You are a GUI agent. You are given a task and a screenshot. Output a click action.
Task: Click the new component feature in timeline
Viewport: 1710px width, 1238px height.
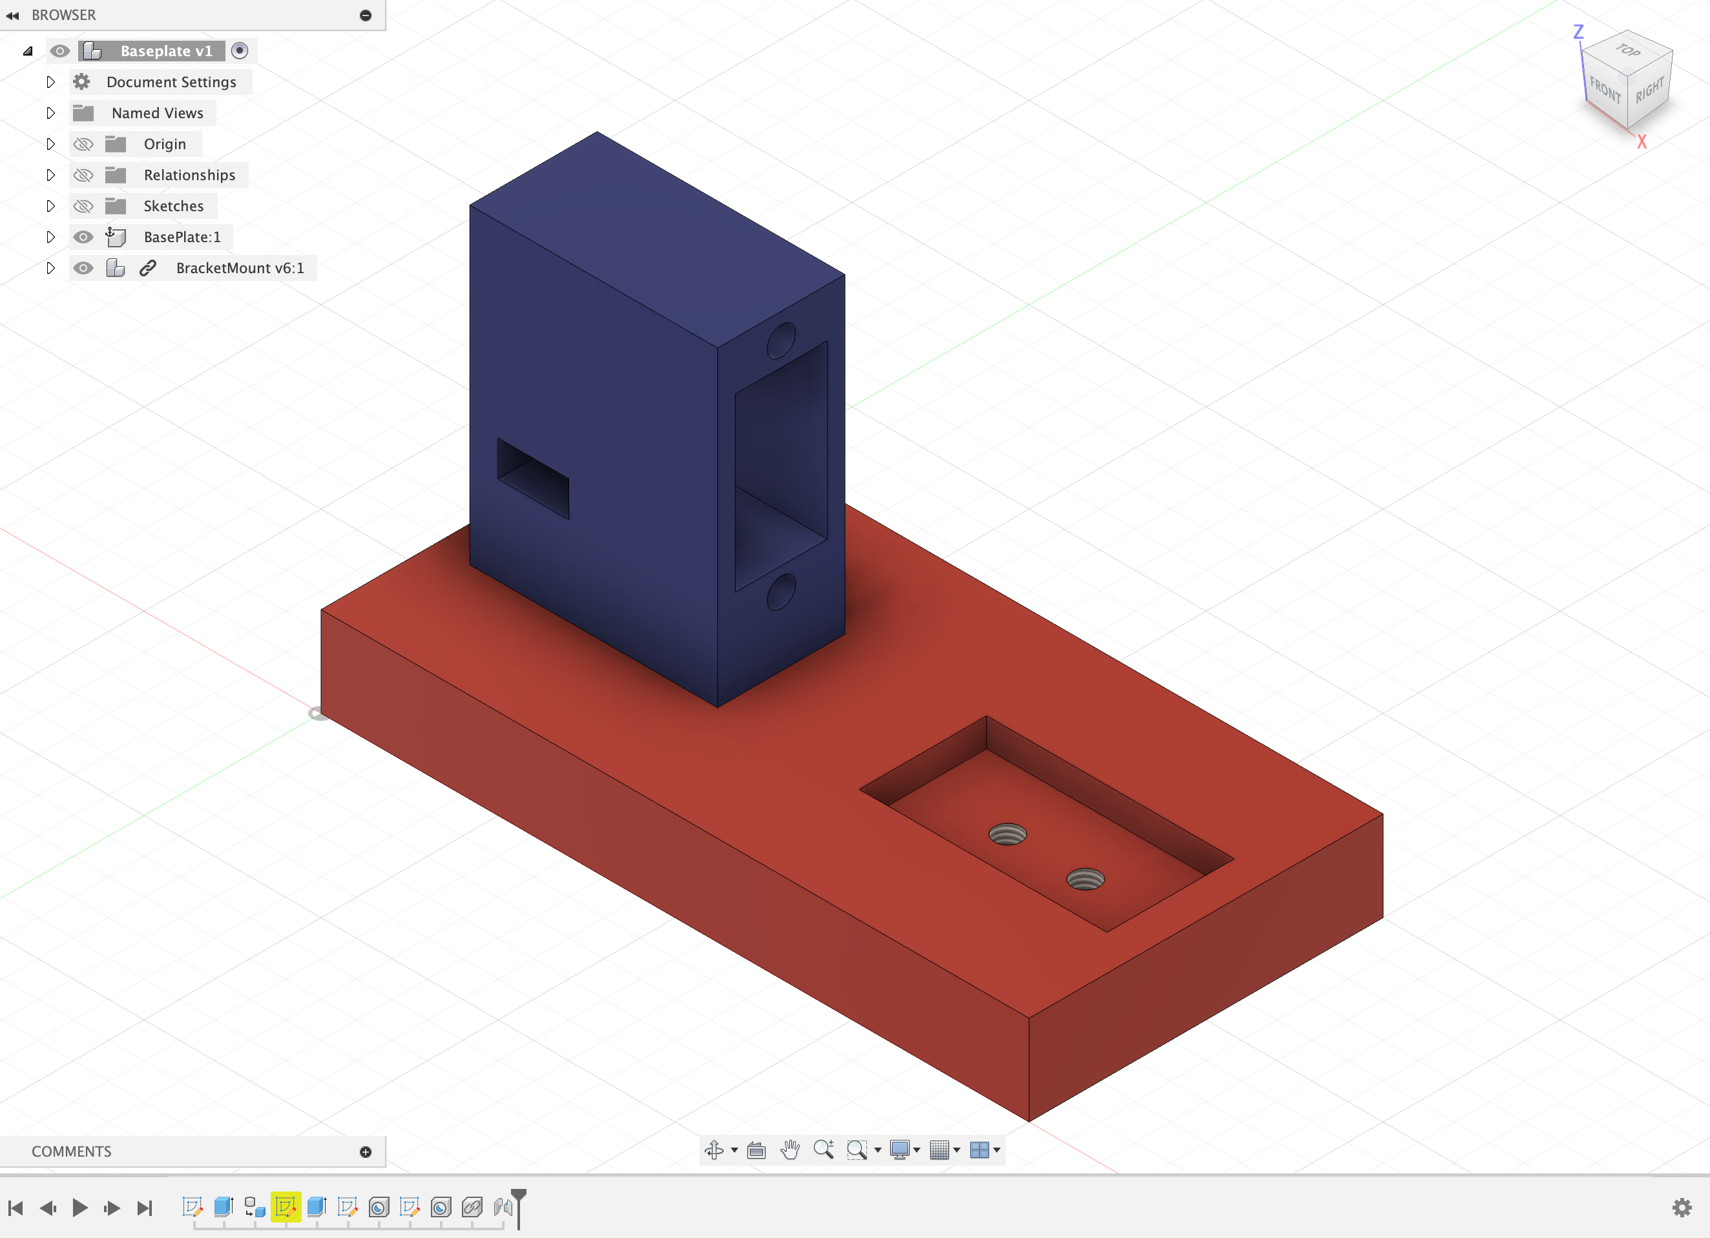(x=255, y=1207)
